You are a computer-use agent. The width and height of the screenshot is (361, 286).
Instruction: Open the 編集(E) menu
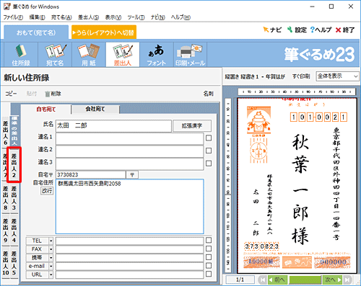[37, 17]
